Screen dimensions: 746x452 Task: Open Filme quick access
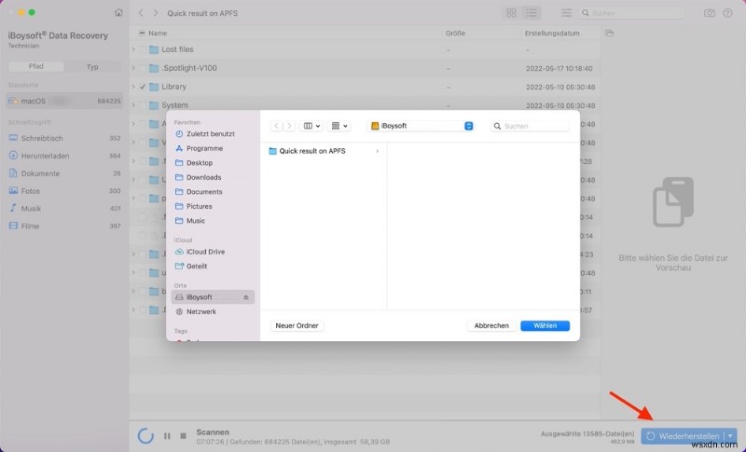click(64, 226)
